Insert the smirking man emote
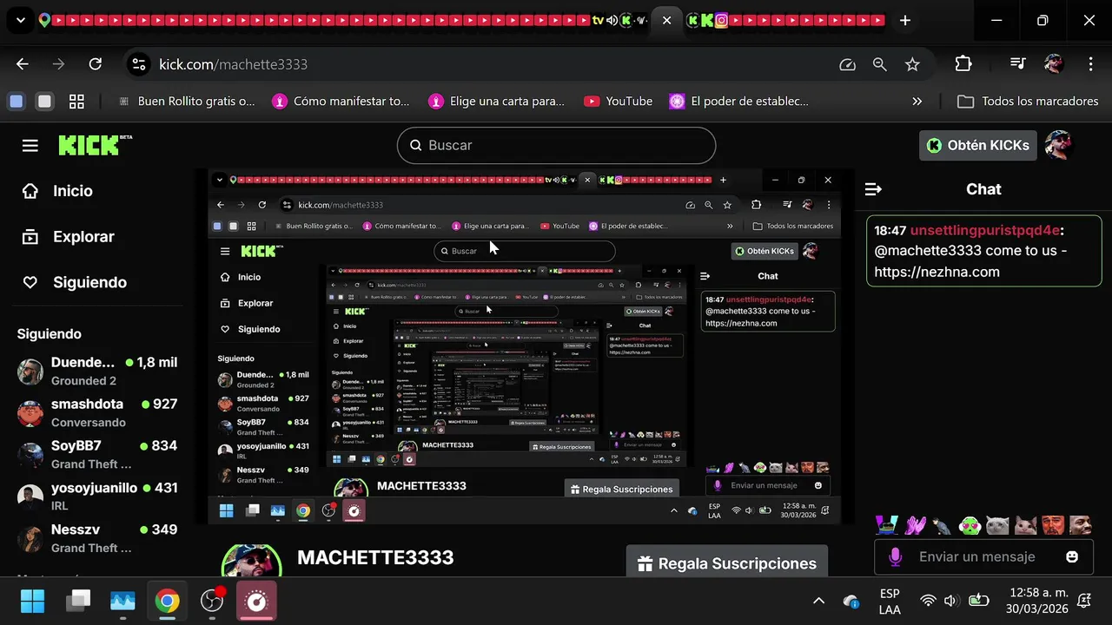 [x=1081, y=524]
